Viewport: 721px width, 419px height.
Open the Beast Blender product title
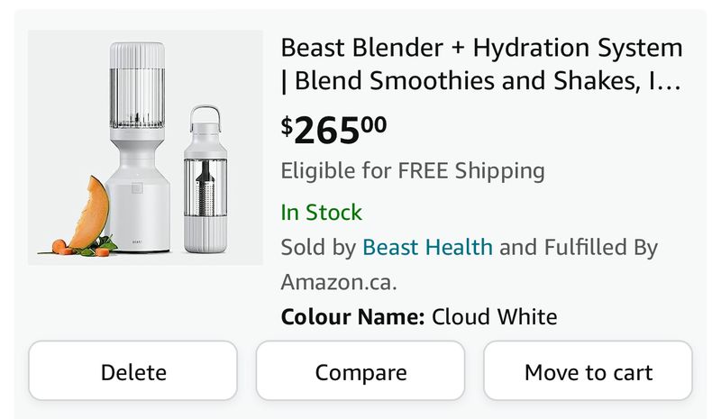481,65
